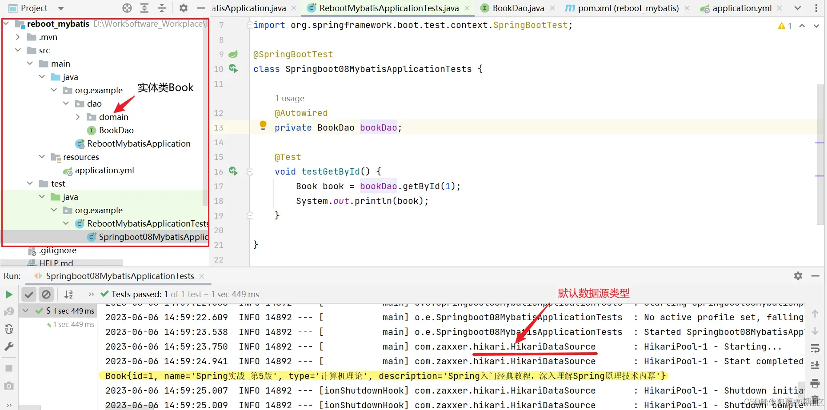827x410 pixels.
Task: Print the console output
Action: pos(815,383)
